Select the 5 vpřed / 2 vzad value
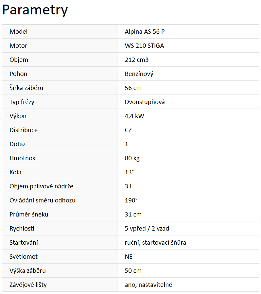The width and height of the screenshot is (261, 294). click(x=147, y=229)
